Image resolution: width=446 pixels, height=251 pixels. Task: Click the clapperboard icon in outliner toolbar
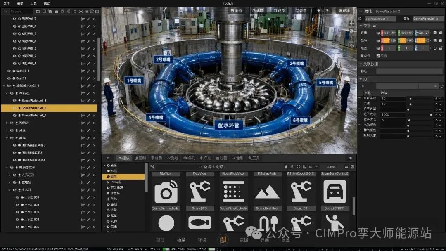click(x=56, y=12)
